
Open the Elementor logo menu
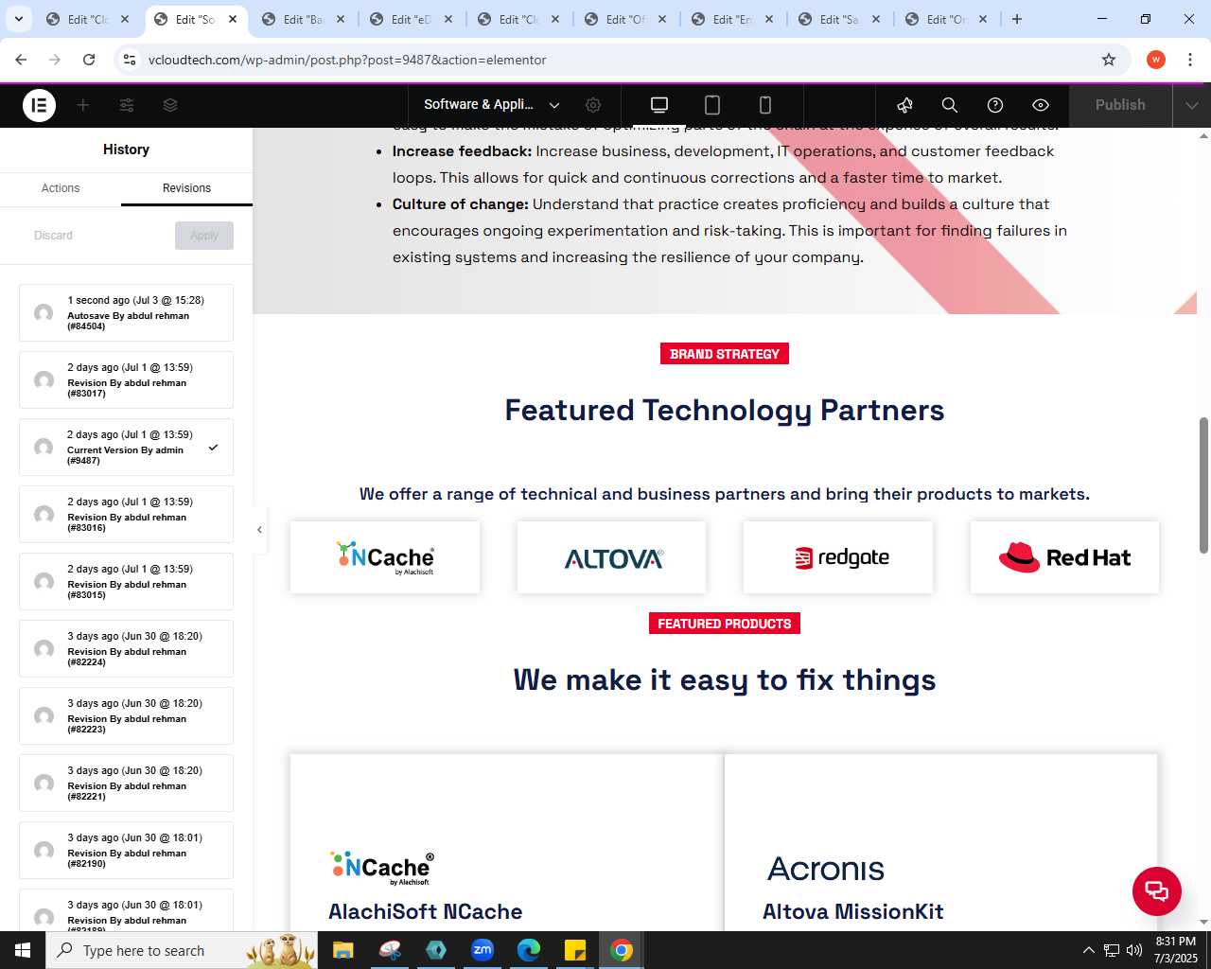pyautogui.click(x=39, y=105)
